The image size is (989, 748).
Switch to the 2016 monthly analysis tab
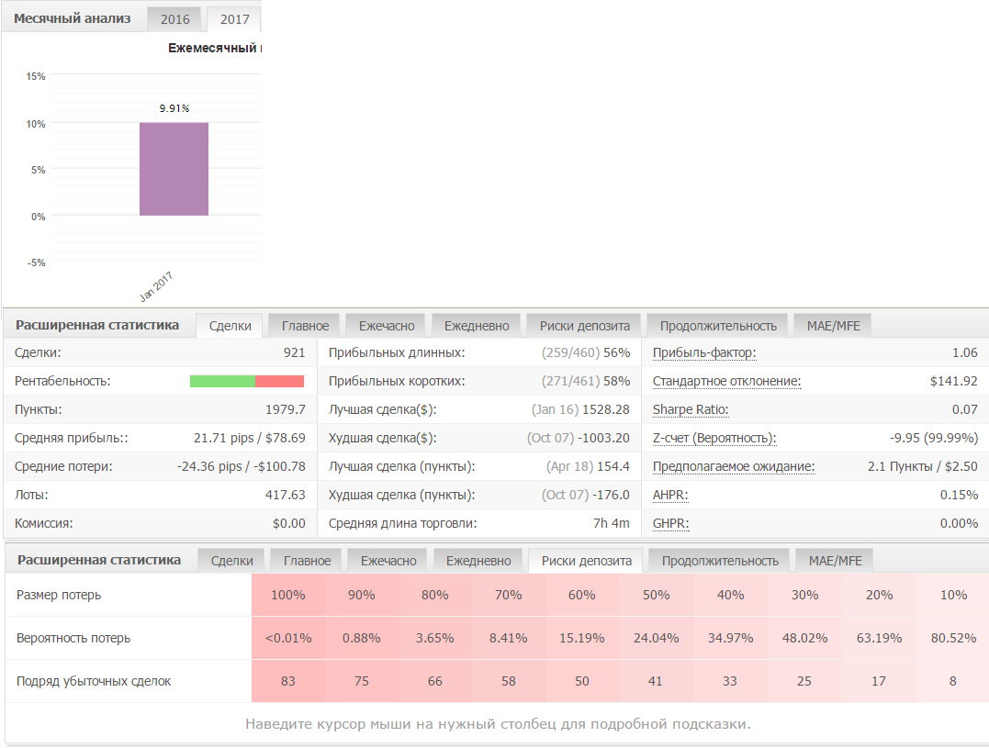[x=174, y=19]
